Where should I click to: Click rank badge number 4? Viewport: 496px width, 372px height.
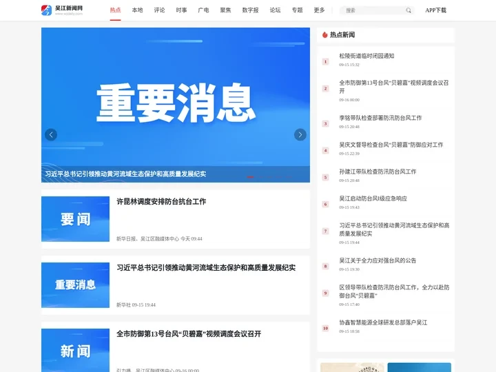tap(325, 151)
